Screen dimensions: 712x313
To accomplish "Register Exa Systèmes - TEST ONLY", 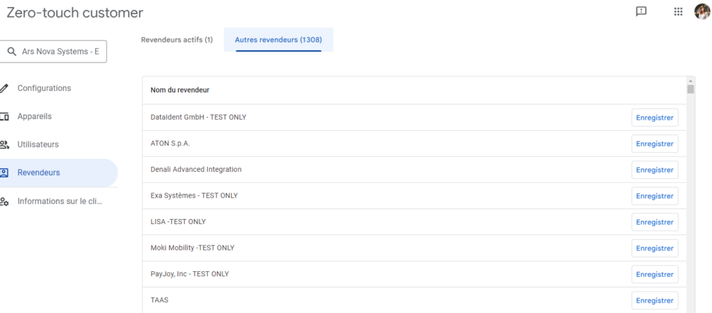I will tap(655, 196).
